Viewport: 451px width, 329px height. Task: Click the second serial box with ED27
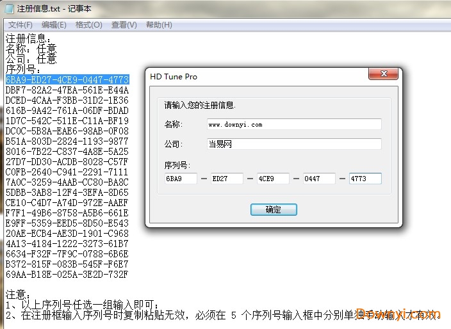coord(227,179)
